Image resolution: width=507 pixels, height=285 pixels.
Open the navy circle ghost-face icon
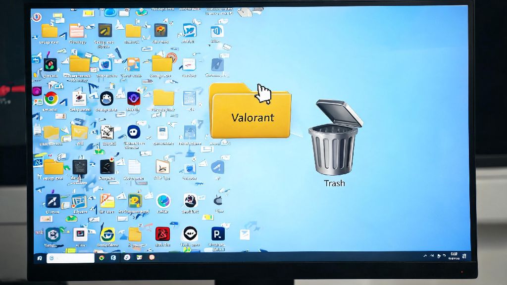point(134,132)
